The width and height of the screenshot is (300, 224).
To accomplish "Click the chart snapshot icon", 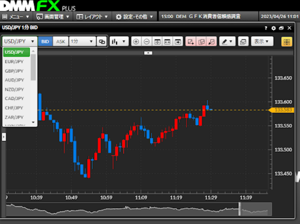I will tap(243, 41).
